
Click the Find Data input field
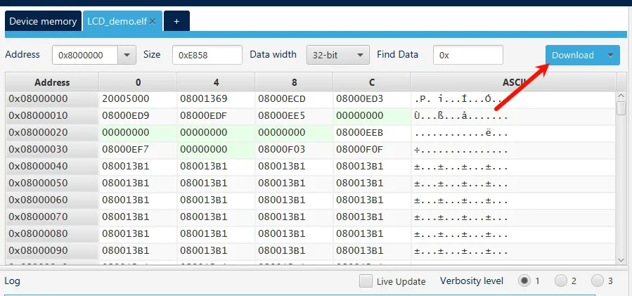(x=468, y=55)
